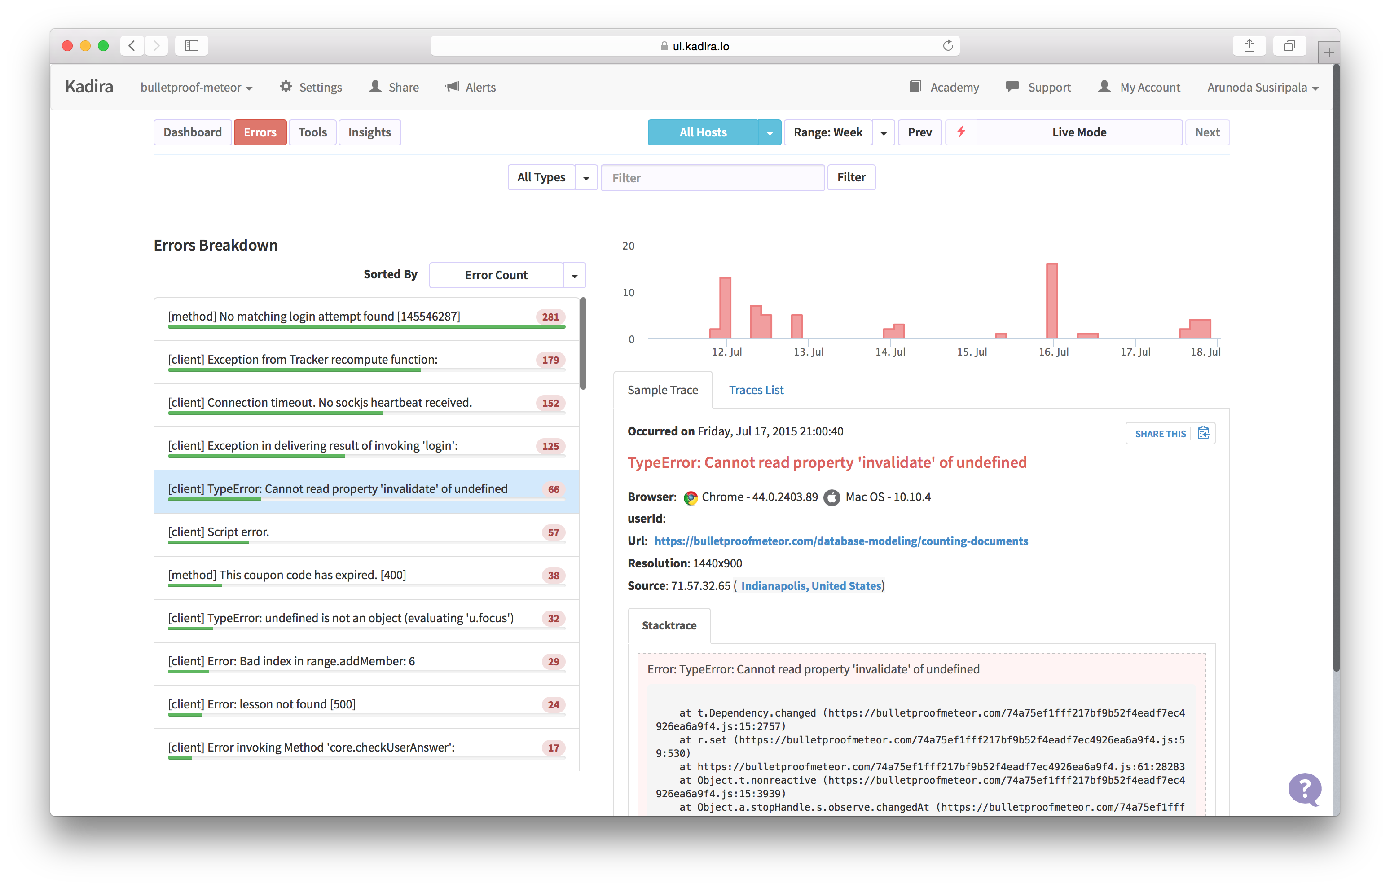Screen dimensions: 1390x888
Task: Select 'Bad index in range.addMember: 6' row
Action: tap(366, 664)
